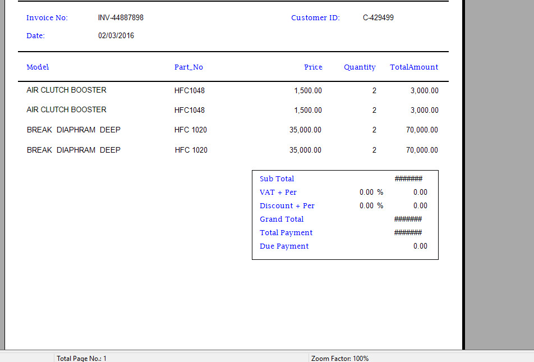The width and height of the screenshot is (534, 362).
Task: Click the TotalAmount column header
Action: click(414, 67)
